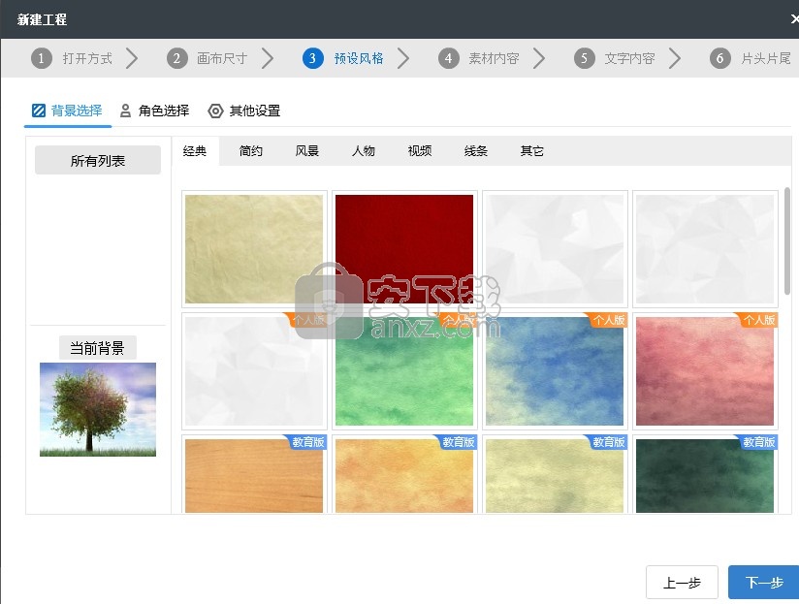Click the current background tree preview
The height and width of the screenshot is (604, 799).
[x=98, y=409]
